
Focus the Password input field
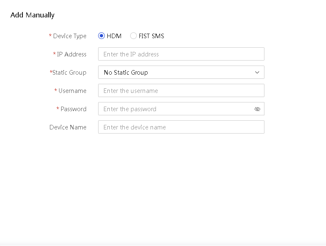tap(181, 109)
